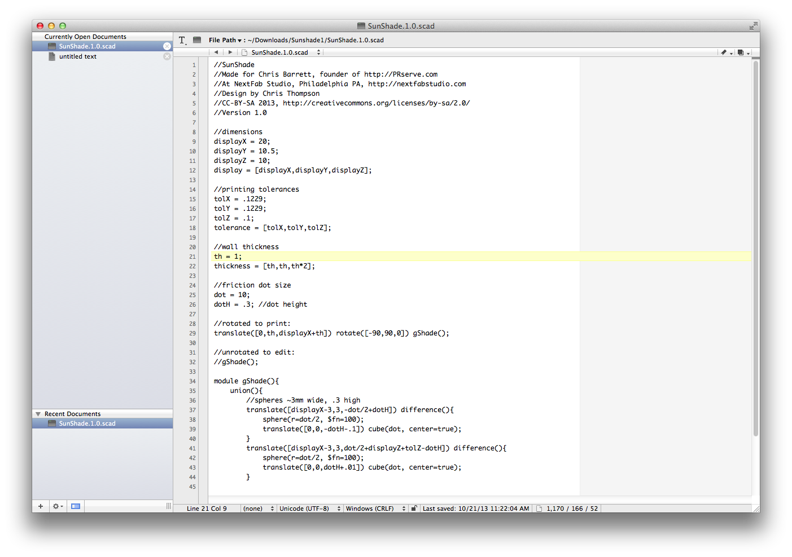Toggle the document lock icon
Image resolution: width=792 pixels, height=557 pixels.
pyautogui.click(x=414, y=509)
